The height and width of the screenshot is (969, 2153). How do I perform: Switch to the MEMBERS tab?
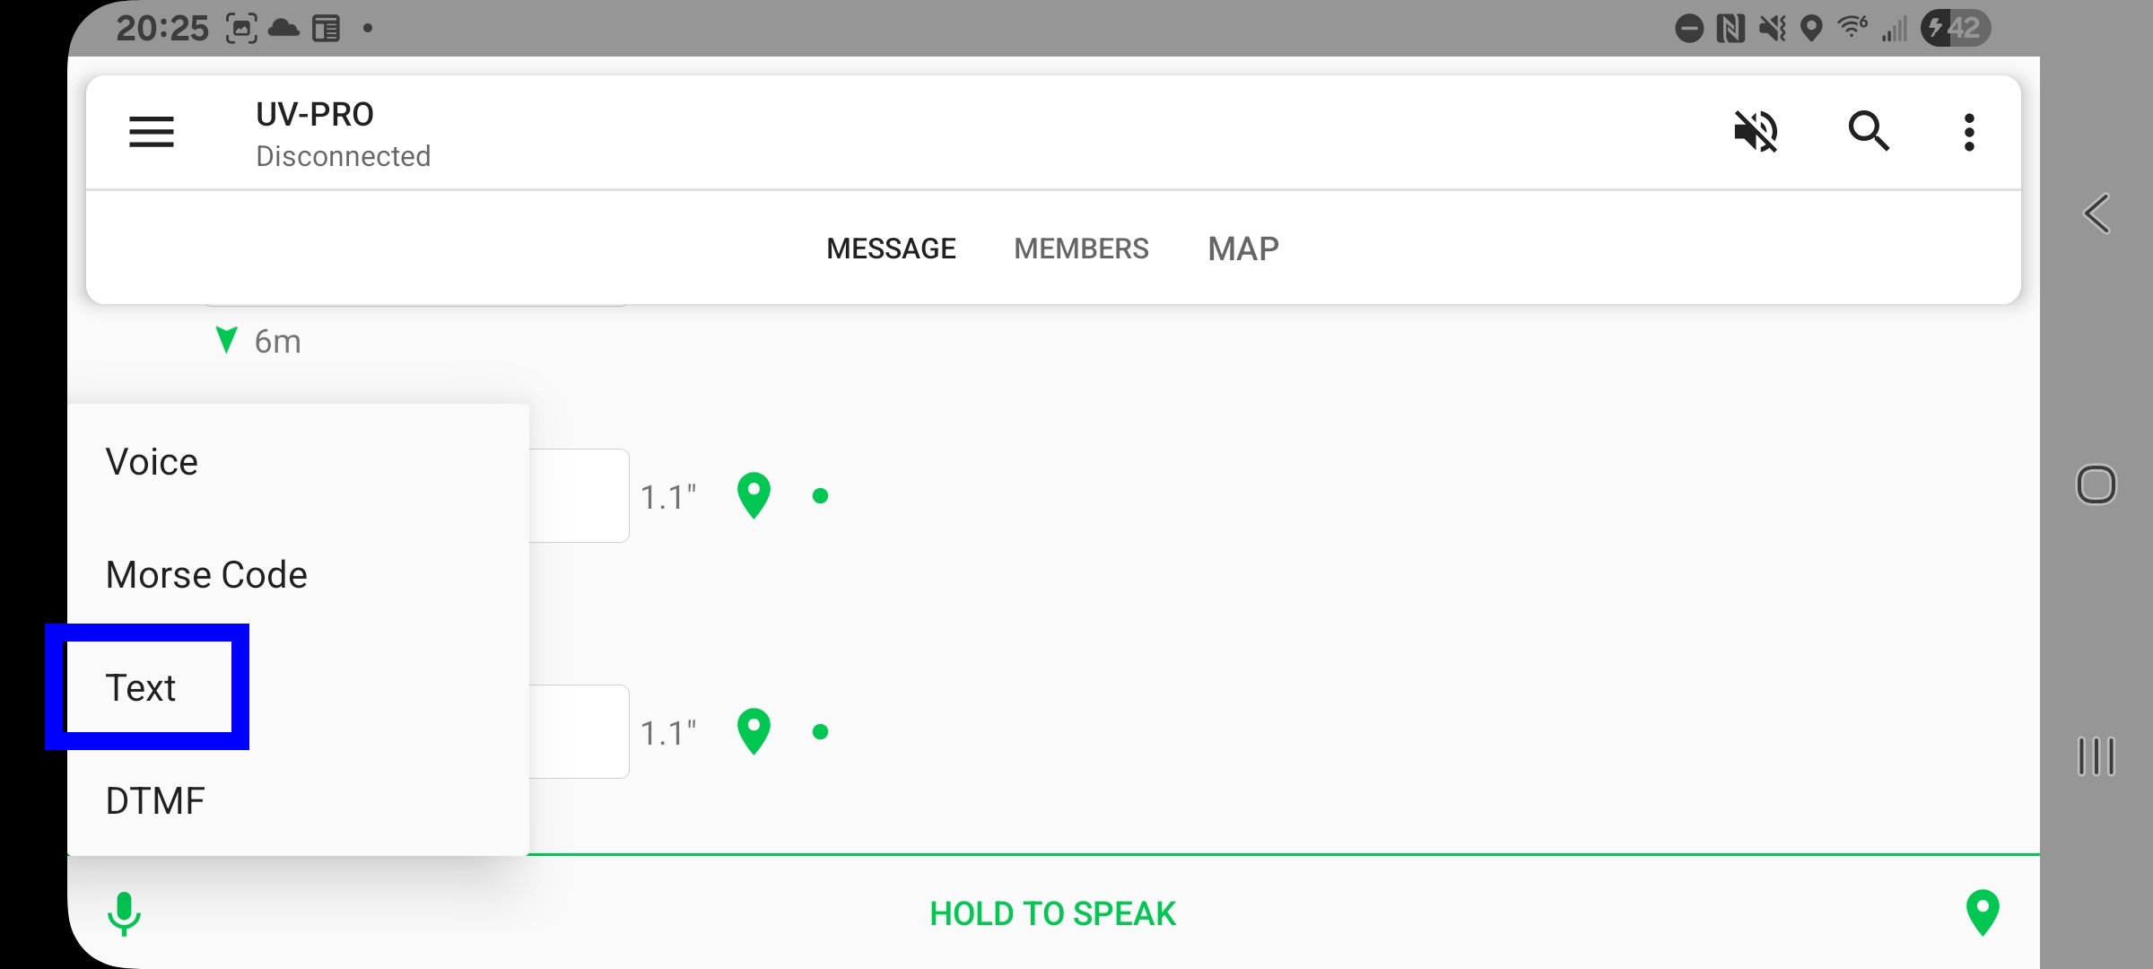(x=1081, y=249)
